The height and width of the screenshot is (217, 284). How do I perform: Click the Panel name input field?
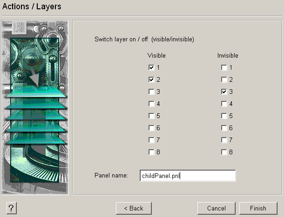point(187,176)
